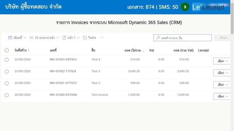The height and width of the screenshot is (131, 234).
Task: Click the invoice number INV-01000-R5T6H8
Action: coord(63,95)
